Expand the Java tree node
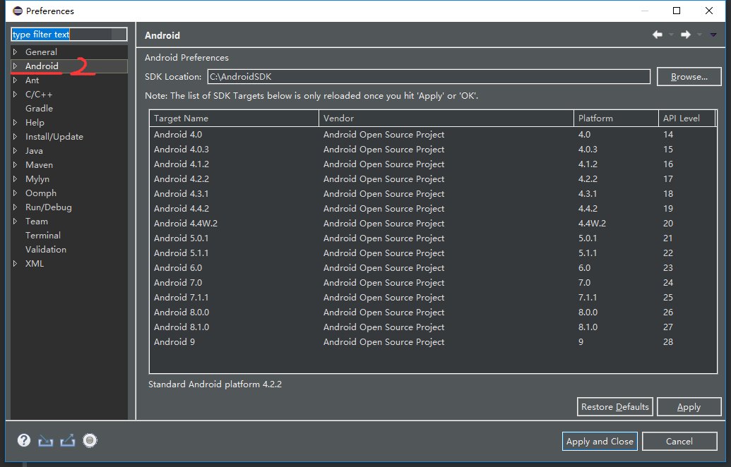This screenshot has width=731, height=467. pos(16,150)
